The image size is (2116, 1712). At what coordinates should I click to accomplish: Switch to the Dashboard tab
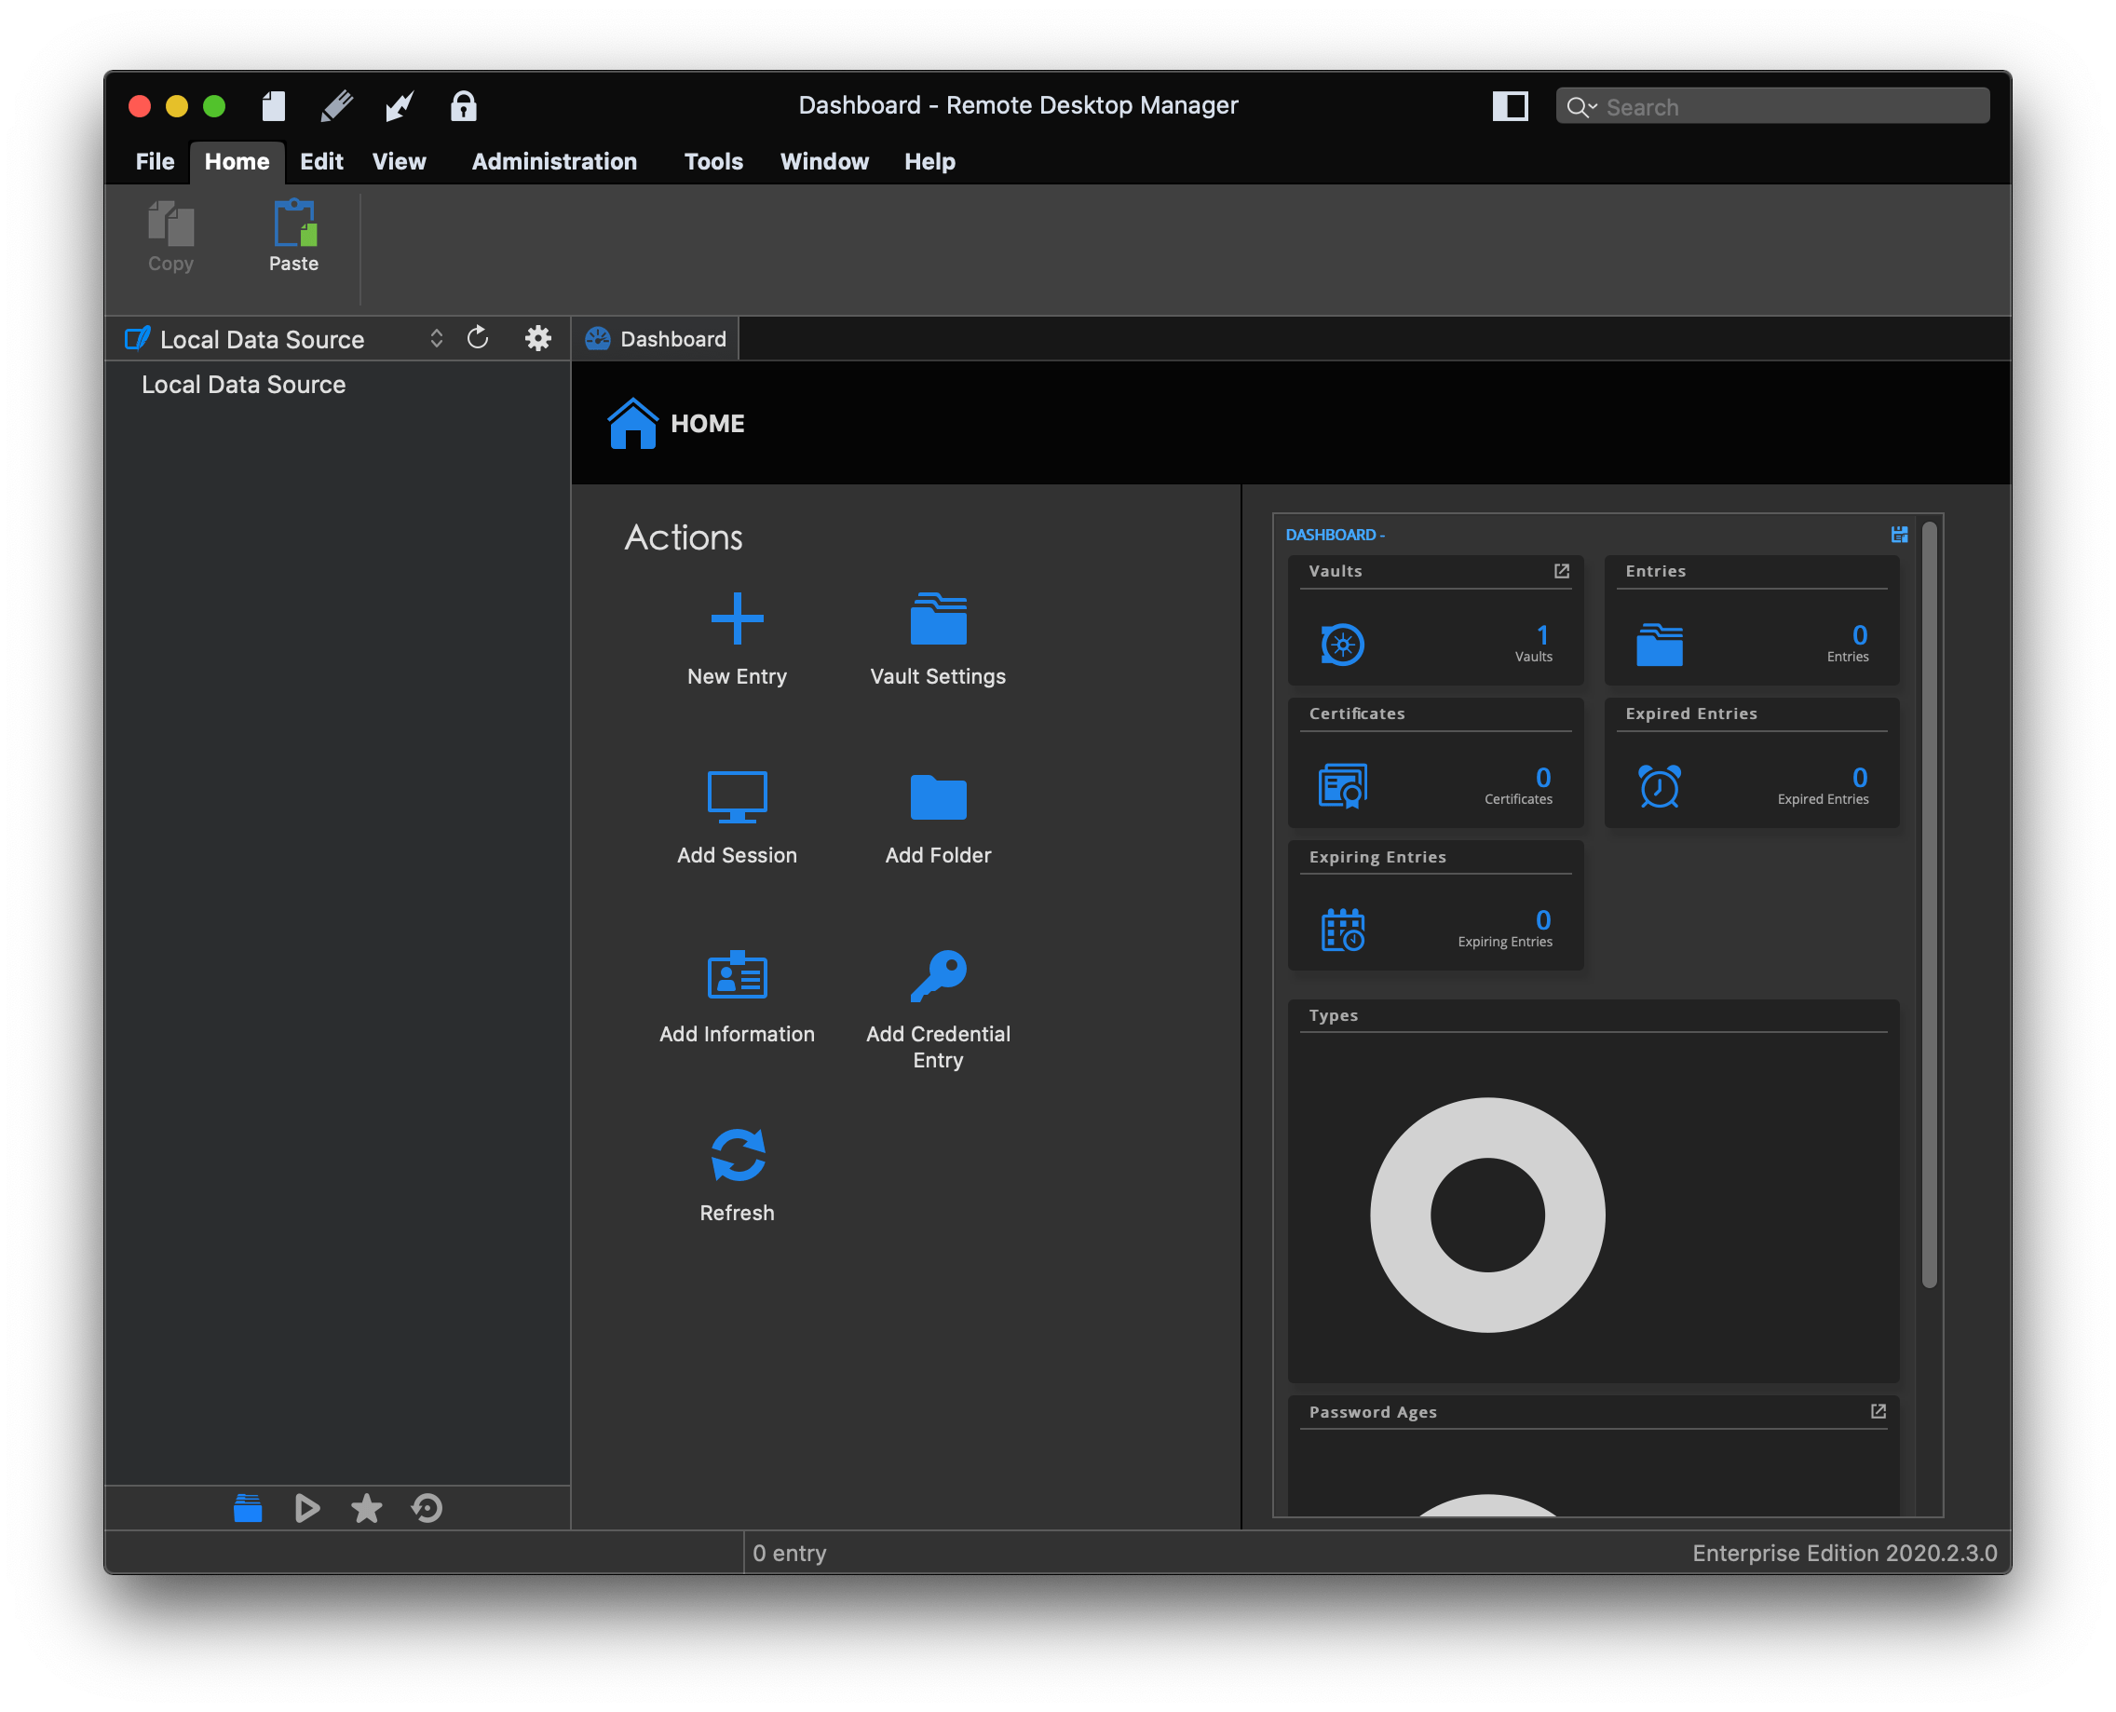[656, 338]
